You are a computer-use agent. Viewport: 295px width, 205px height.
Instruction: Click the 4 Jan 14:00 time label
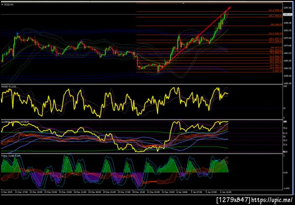point(182,192)
